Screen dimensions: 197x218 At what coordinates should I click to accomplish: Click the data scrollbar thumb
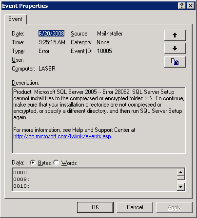click(x=181, y=178)
